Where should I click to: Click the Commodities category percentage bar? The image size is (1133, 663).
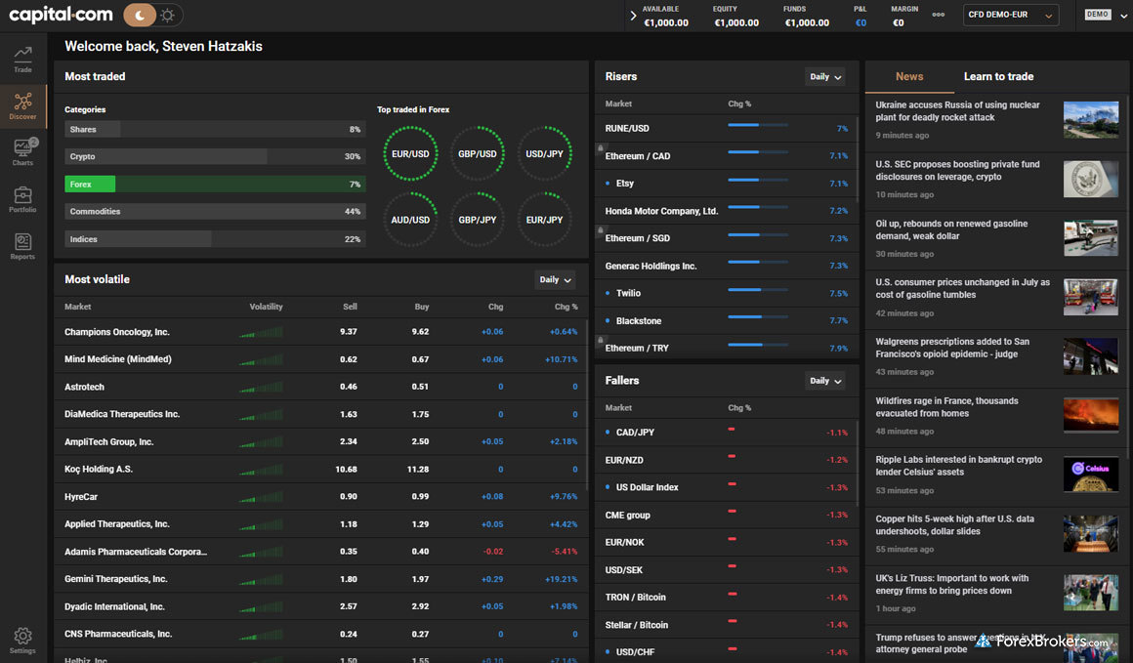(215, 212)
